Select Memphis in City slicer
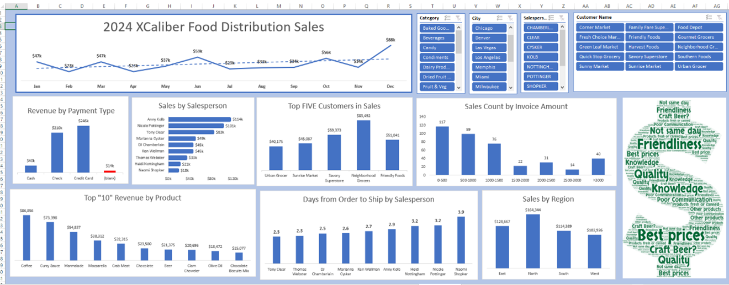The height and width of the screenshot is (285, 729). click(489, 67)
